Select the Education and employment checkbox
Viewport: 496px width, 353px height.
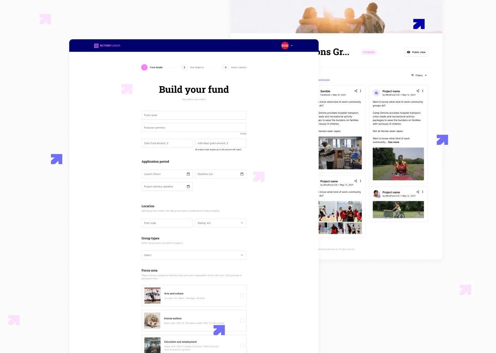coord(242,345)
